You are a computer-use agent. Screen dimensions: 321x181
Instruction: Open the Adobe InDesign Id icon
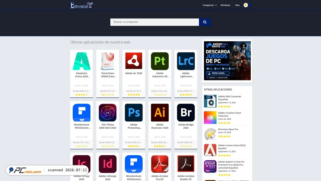point(107,164)
